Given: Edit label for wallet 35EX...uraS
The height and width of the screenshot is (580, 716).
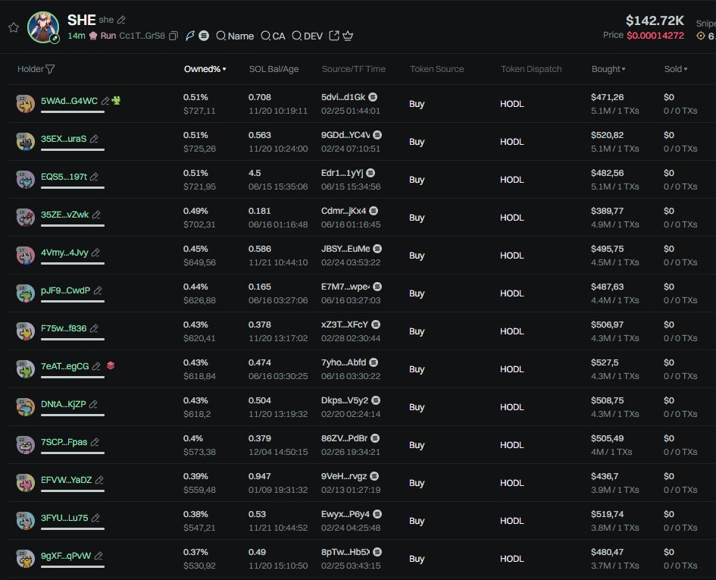Looking at the screenshot, I should [x=94, y=139].
